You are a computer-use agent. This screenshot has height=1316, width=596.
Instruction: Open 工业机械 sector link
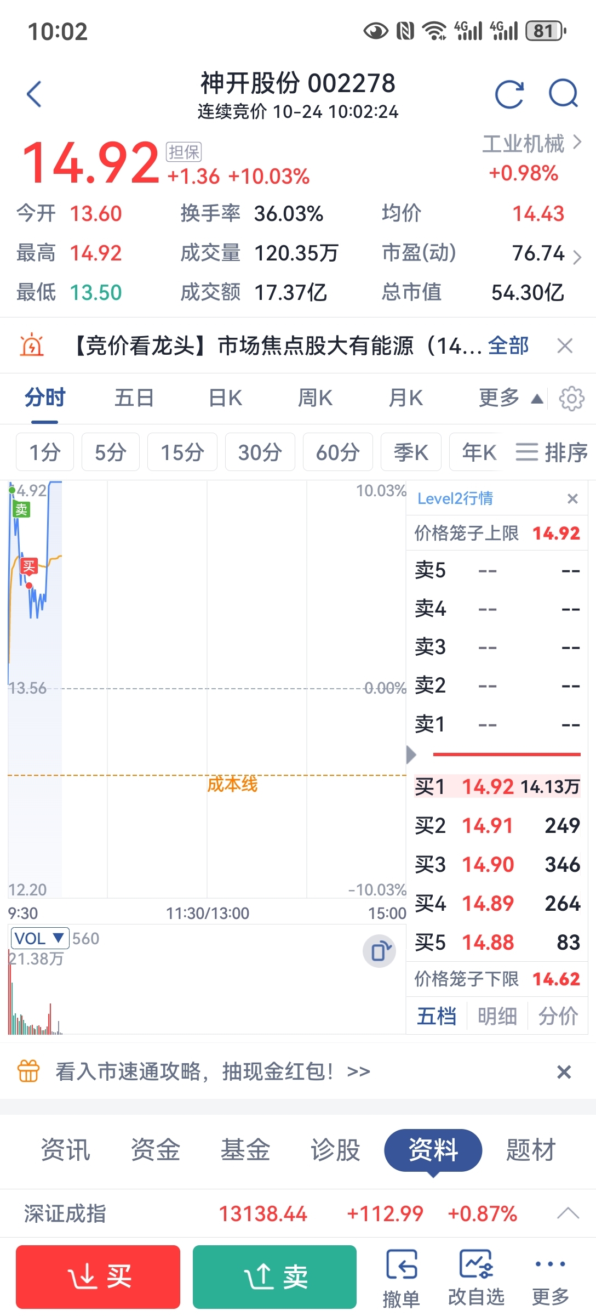tap(530, 144)
